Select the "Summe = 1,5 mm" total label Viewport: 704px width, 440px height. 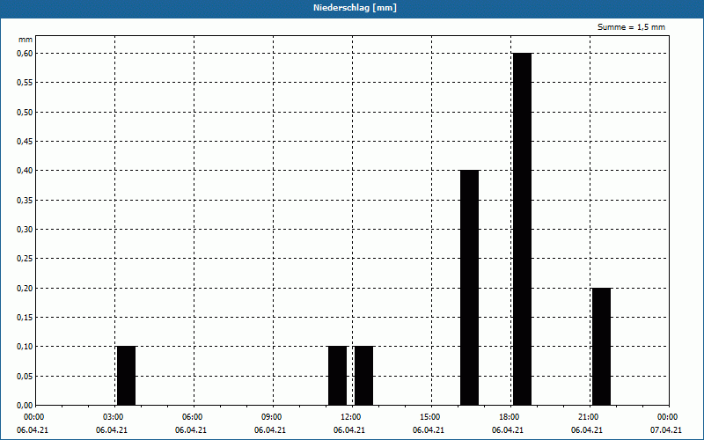[x=631, y=27]
